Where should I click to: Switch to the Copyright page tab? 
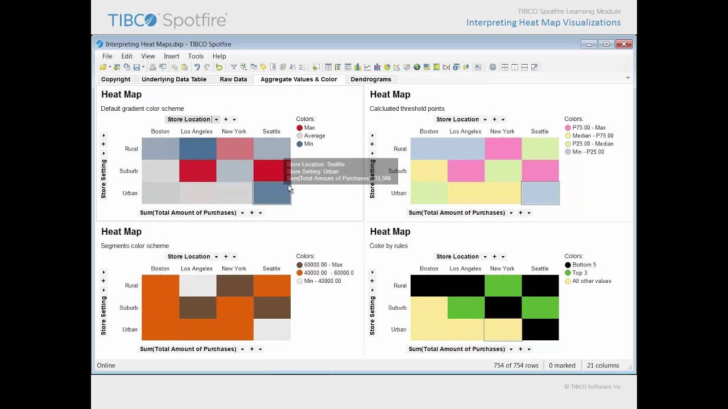click(x=115, y=80)
